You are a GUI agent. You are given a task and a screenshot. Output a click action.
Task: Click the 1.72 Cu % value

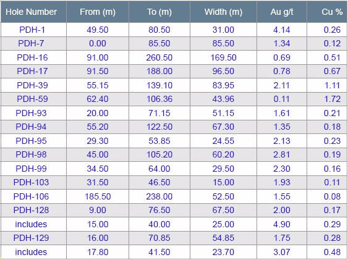333,99
